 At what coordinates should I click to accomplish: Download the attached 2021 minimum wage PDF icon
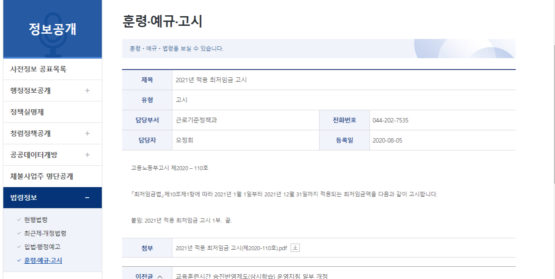(x=296, y=248)
